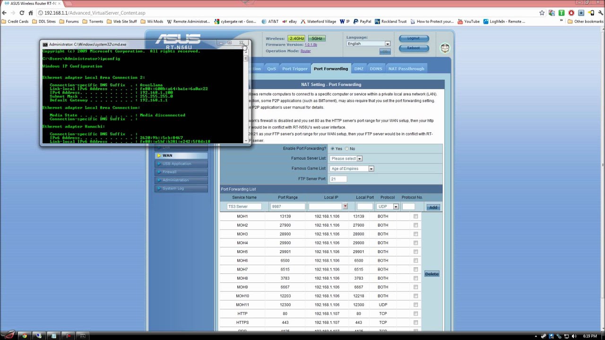
Task: Check the MOH11 row checkbox
Action: pos(415,305)
